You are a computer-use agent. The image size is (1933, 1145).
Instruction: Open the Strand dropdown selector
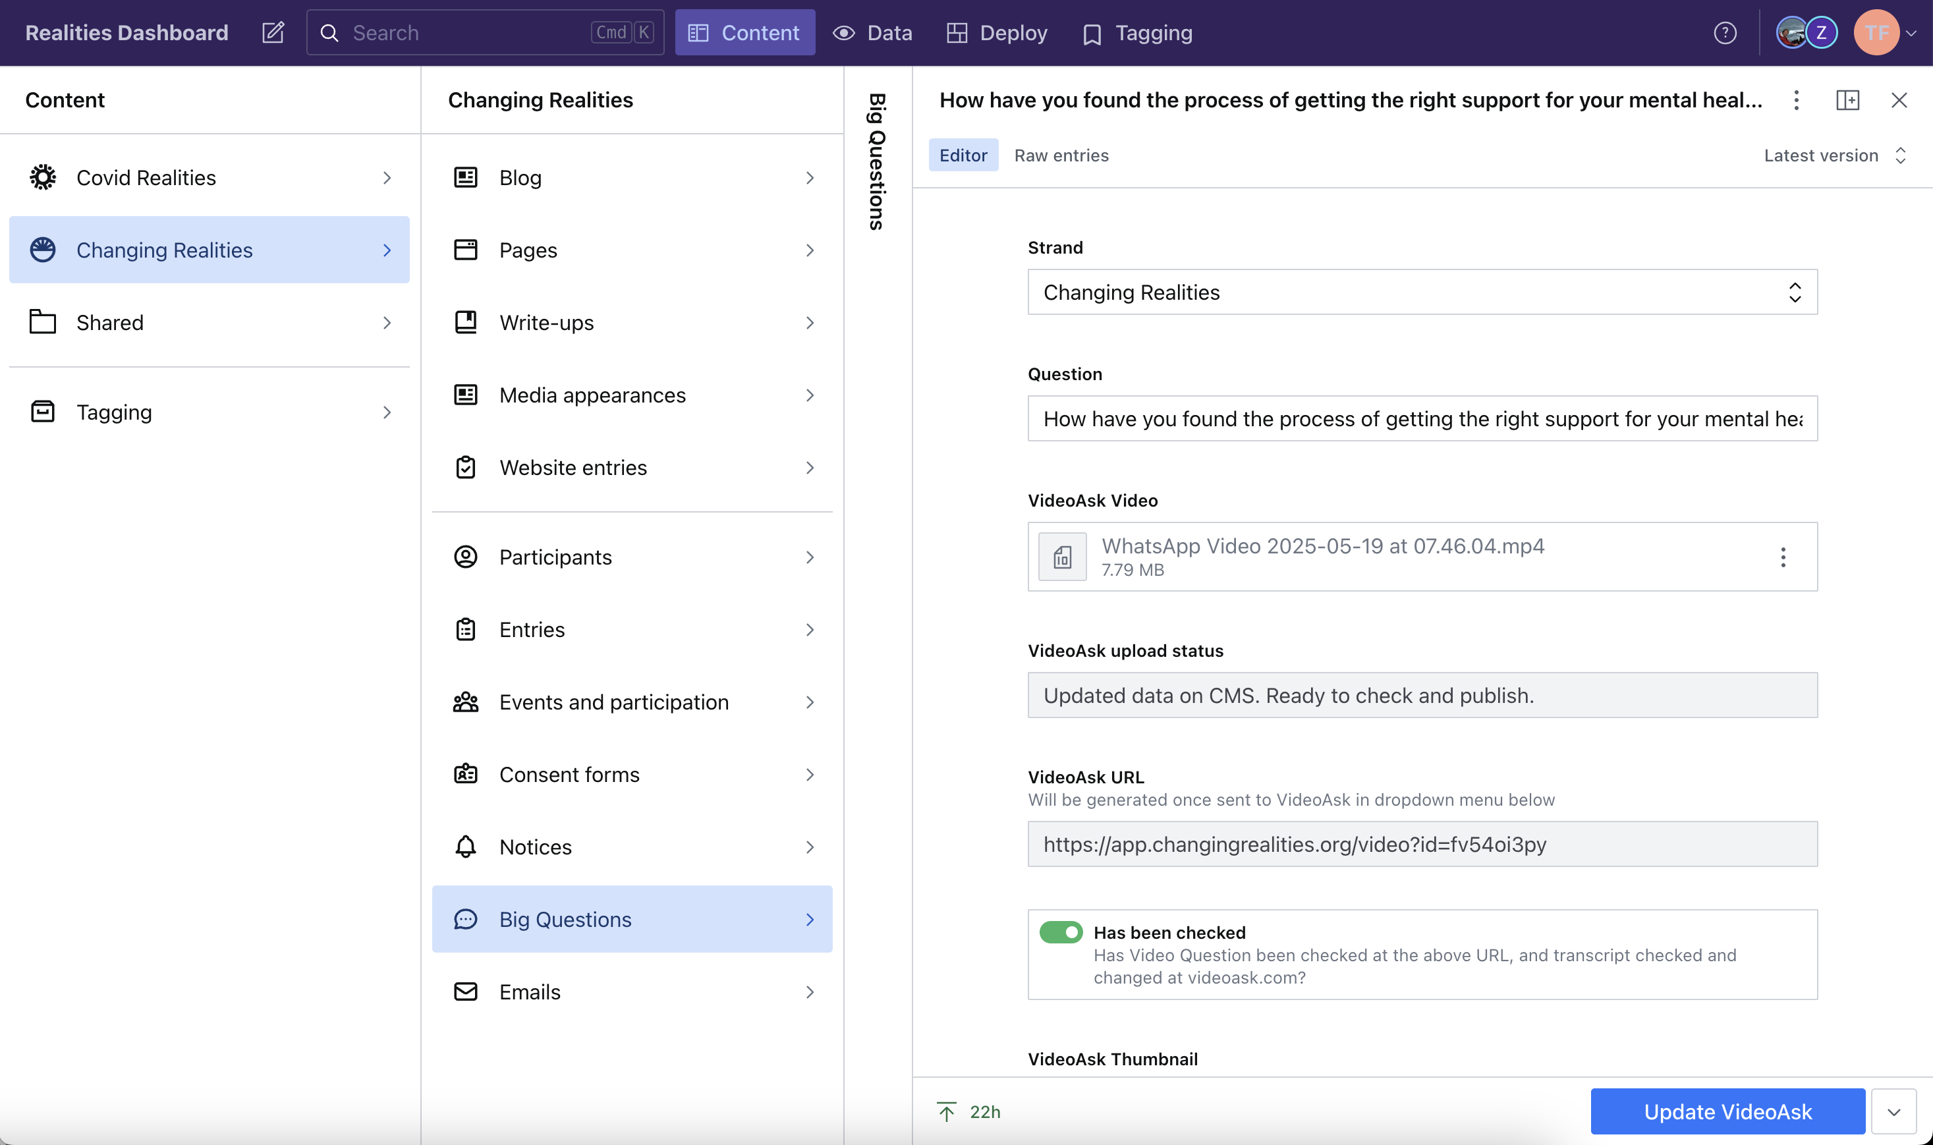(1422, 293)
